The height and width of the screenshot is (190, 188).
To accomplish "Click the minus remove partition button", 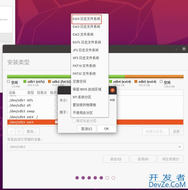I will (x=19, y=131).
